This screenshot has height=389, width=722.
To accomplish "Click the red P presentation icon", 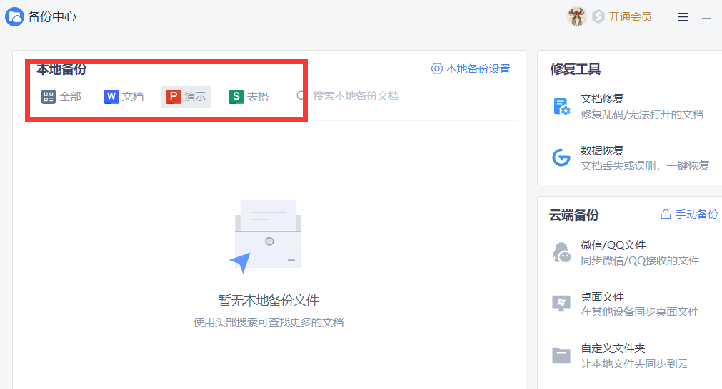I will tap(173, 96).
